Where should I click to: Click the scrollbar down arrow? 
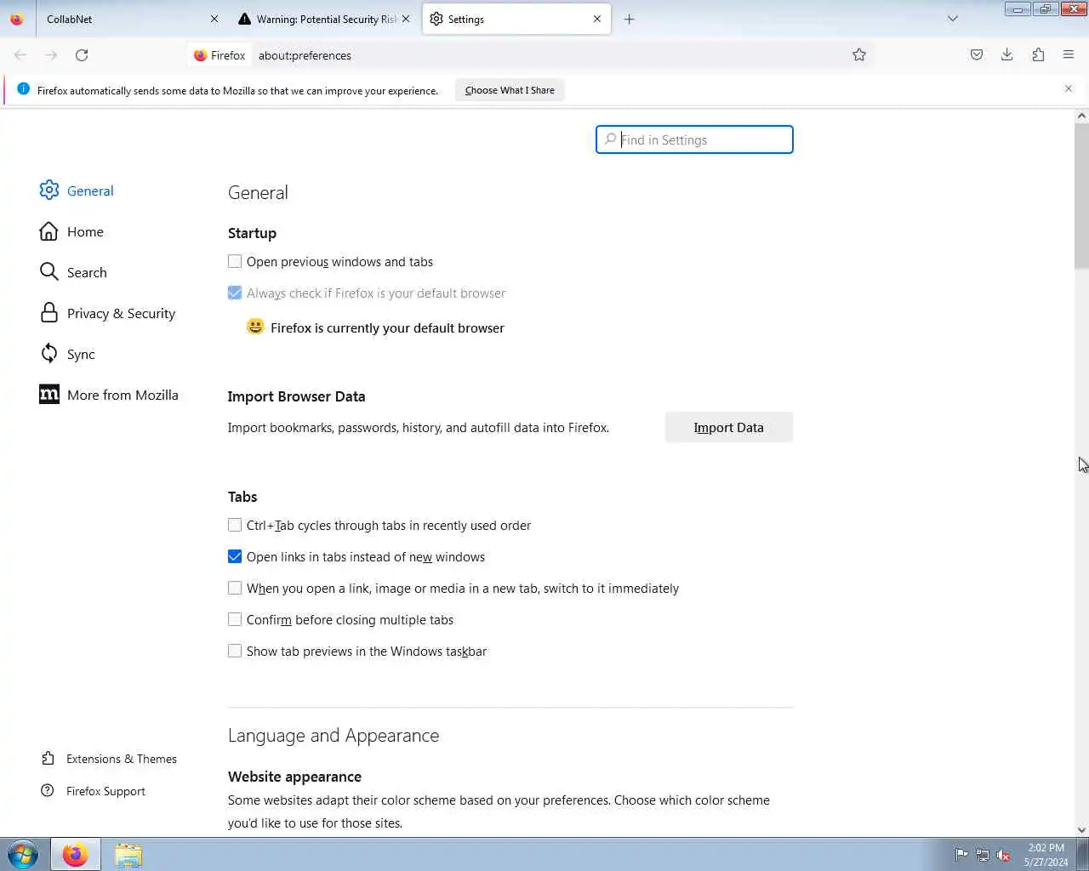click(1081, 830)
